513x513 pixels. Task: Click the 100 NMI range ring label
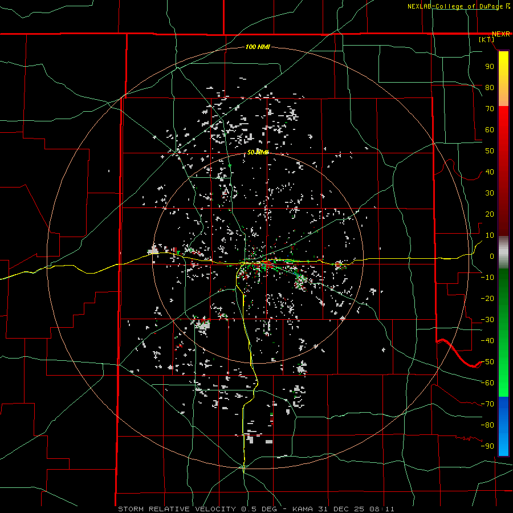click(x=258, y=47)
